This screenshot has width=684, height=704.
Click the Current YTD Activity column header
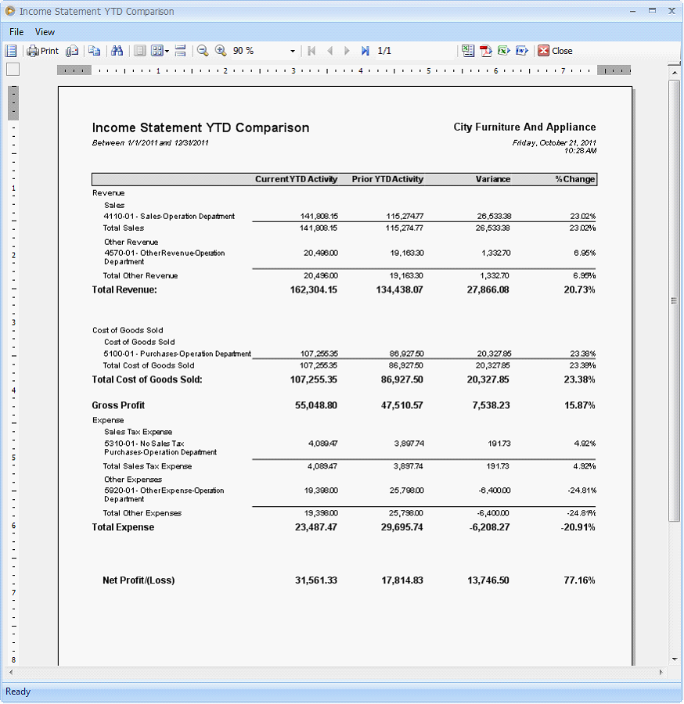coord(297,179)
